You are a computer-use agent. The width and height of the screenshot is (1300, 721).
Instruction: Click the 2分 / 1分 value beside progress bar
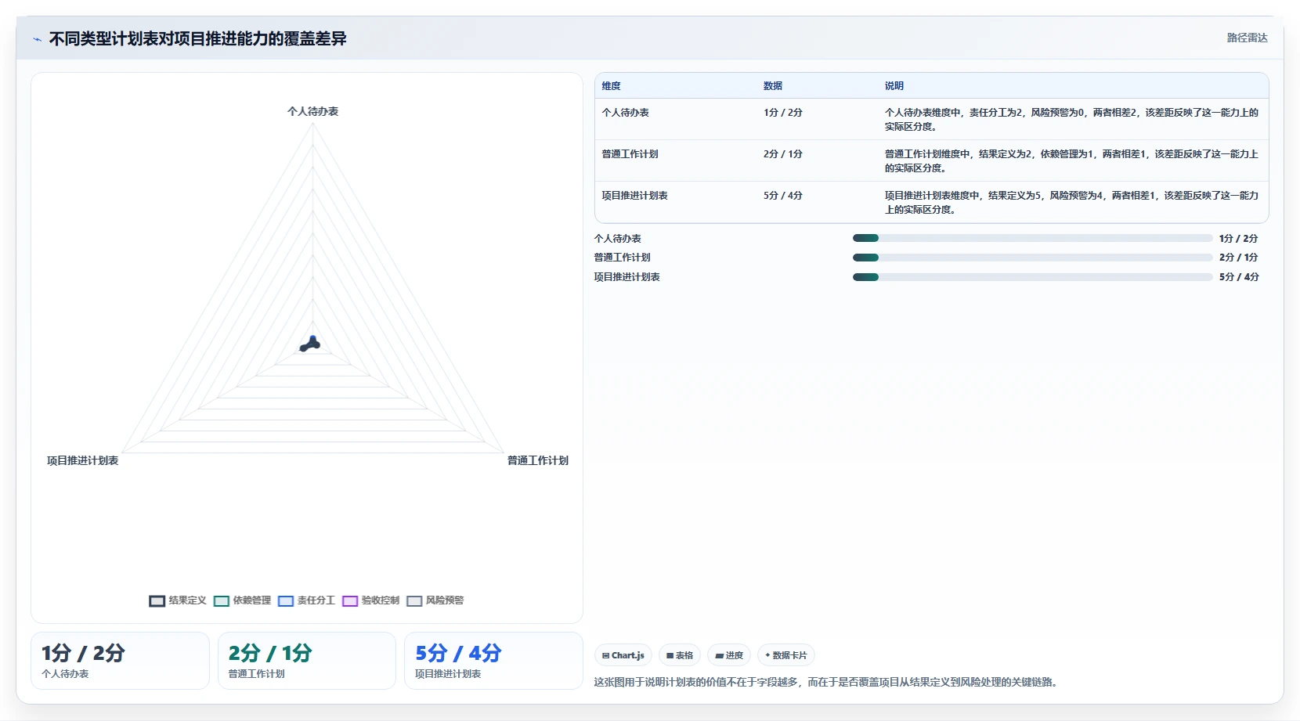pyautogui.click(x=1239, y=258)
